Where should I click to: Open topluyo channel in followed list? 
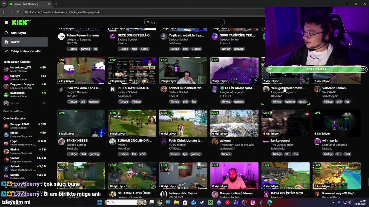click(x=25, y=78)
